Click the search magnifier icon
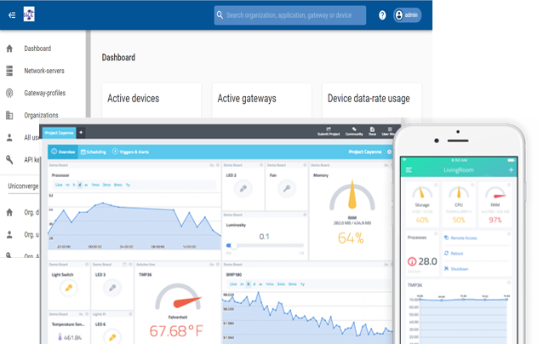 point(220,15)
